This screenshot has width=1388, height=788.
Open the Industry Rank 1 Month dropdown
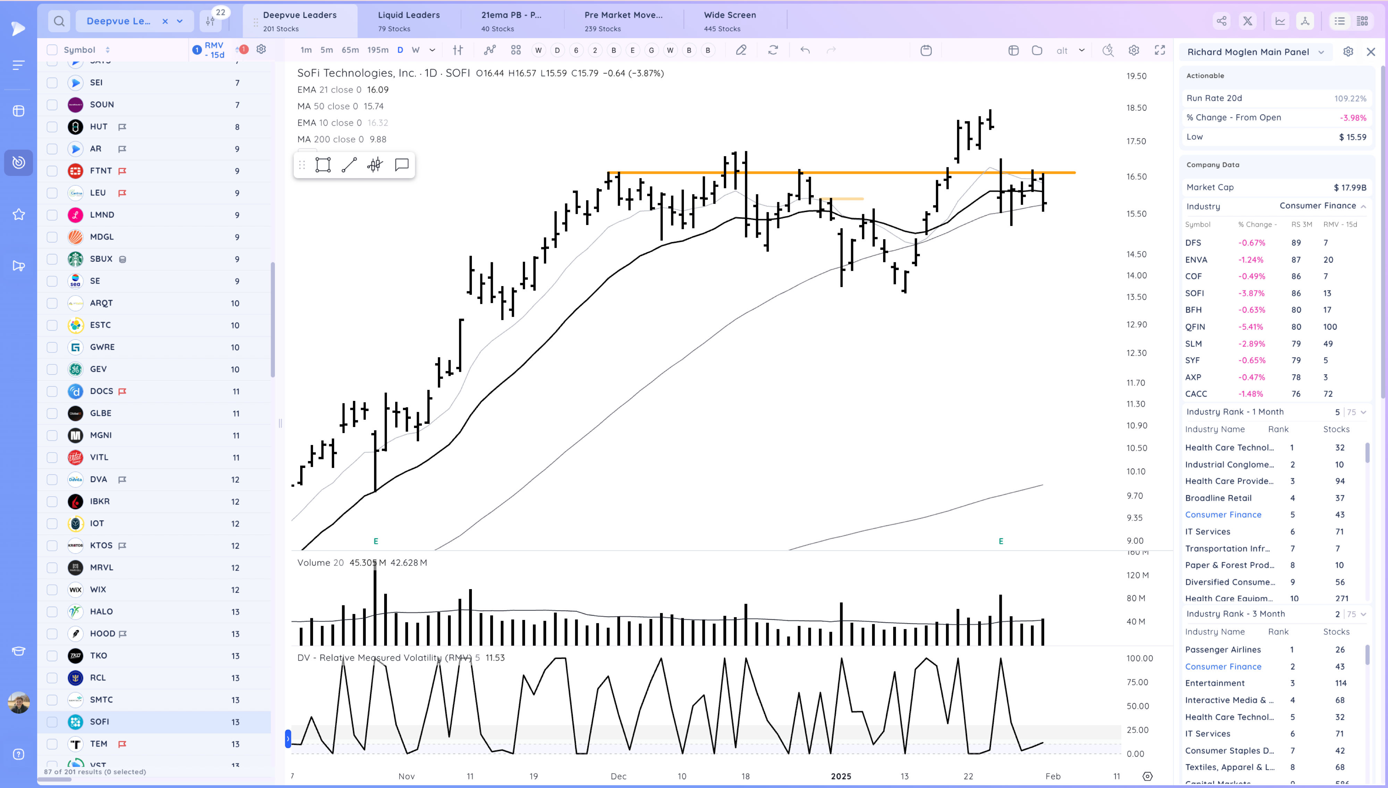pyautogui.click(x=1363, y=412)
